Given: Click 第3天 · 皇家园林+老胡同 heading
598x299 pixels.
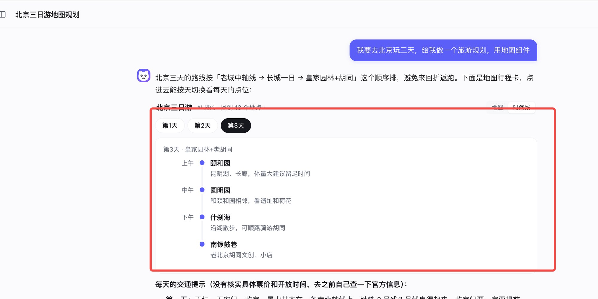Looking at the screenshot, I should [198, 149].
